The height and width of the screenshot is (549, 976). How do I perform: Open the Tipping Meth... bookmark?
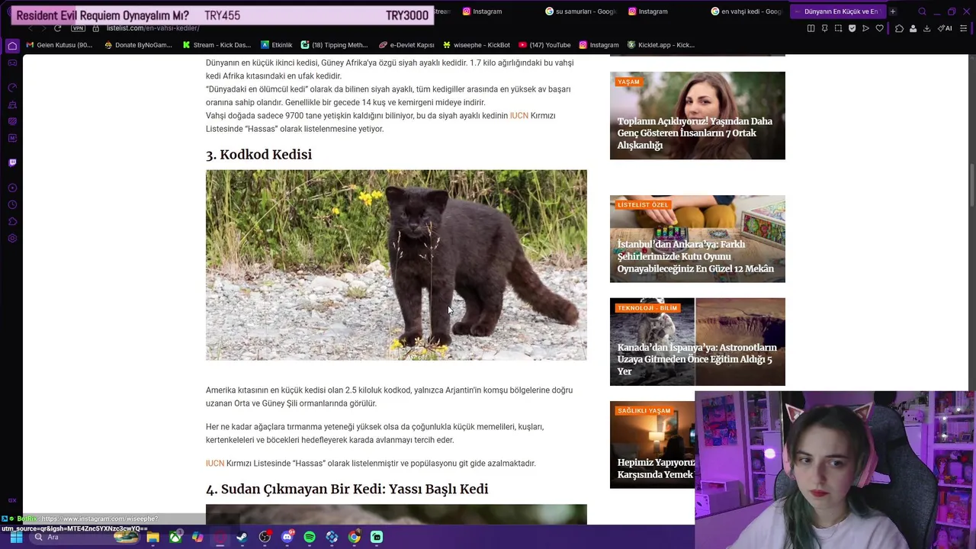(334, 45)
